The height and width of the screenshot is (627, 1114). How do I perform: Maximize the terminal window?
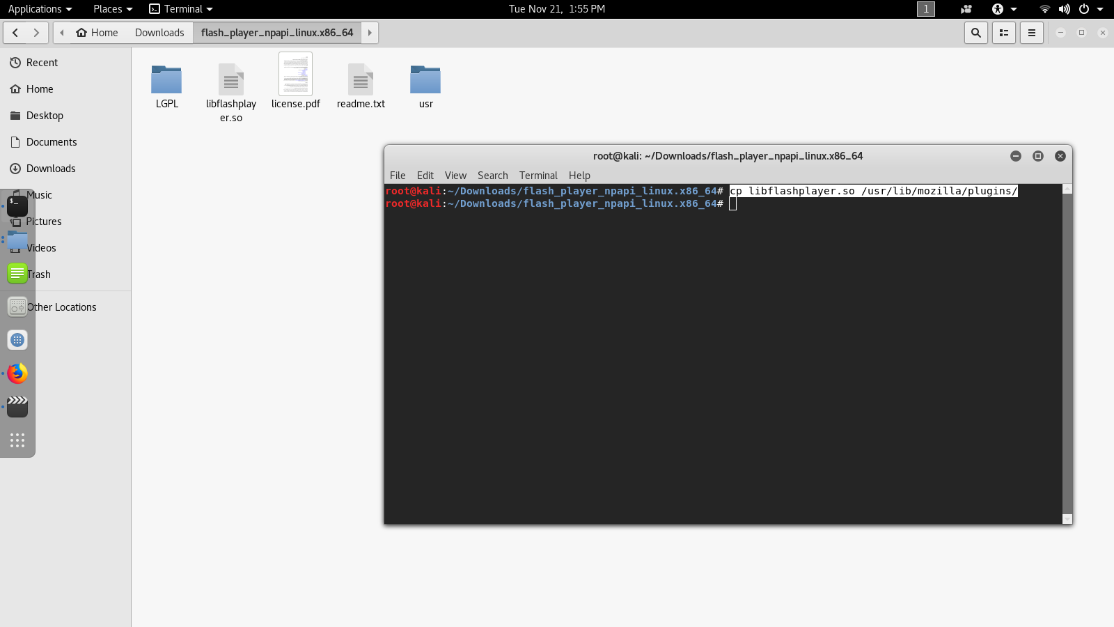1038,156
